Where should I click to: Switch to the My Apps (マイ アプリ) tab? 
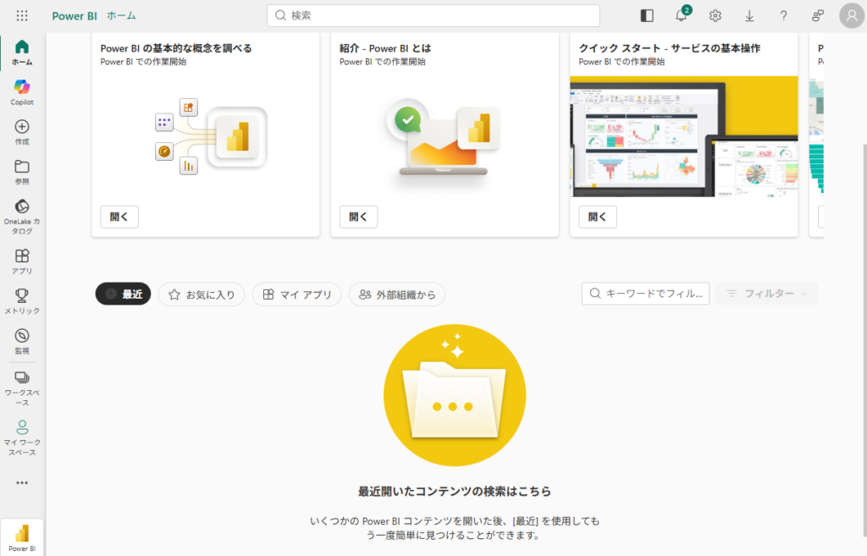tap(296, 294)
